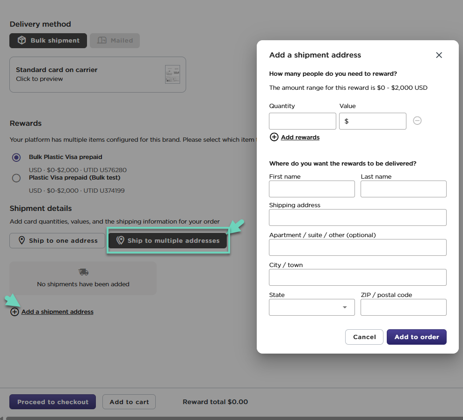
Task: Click the remove reward row minus icon
Action: (417, 121)
